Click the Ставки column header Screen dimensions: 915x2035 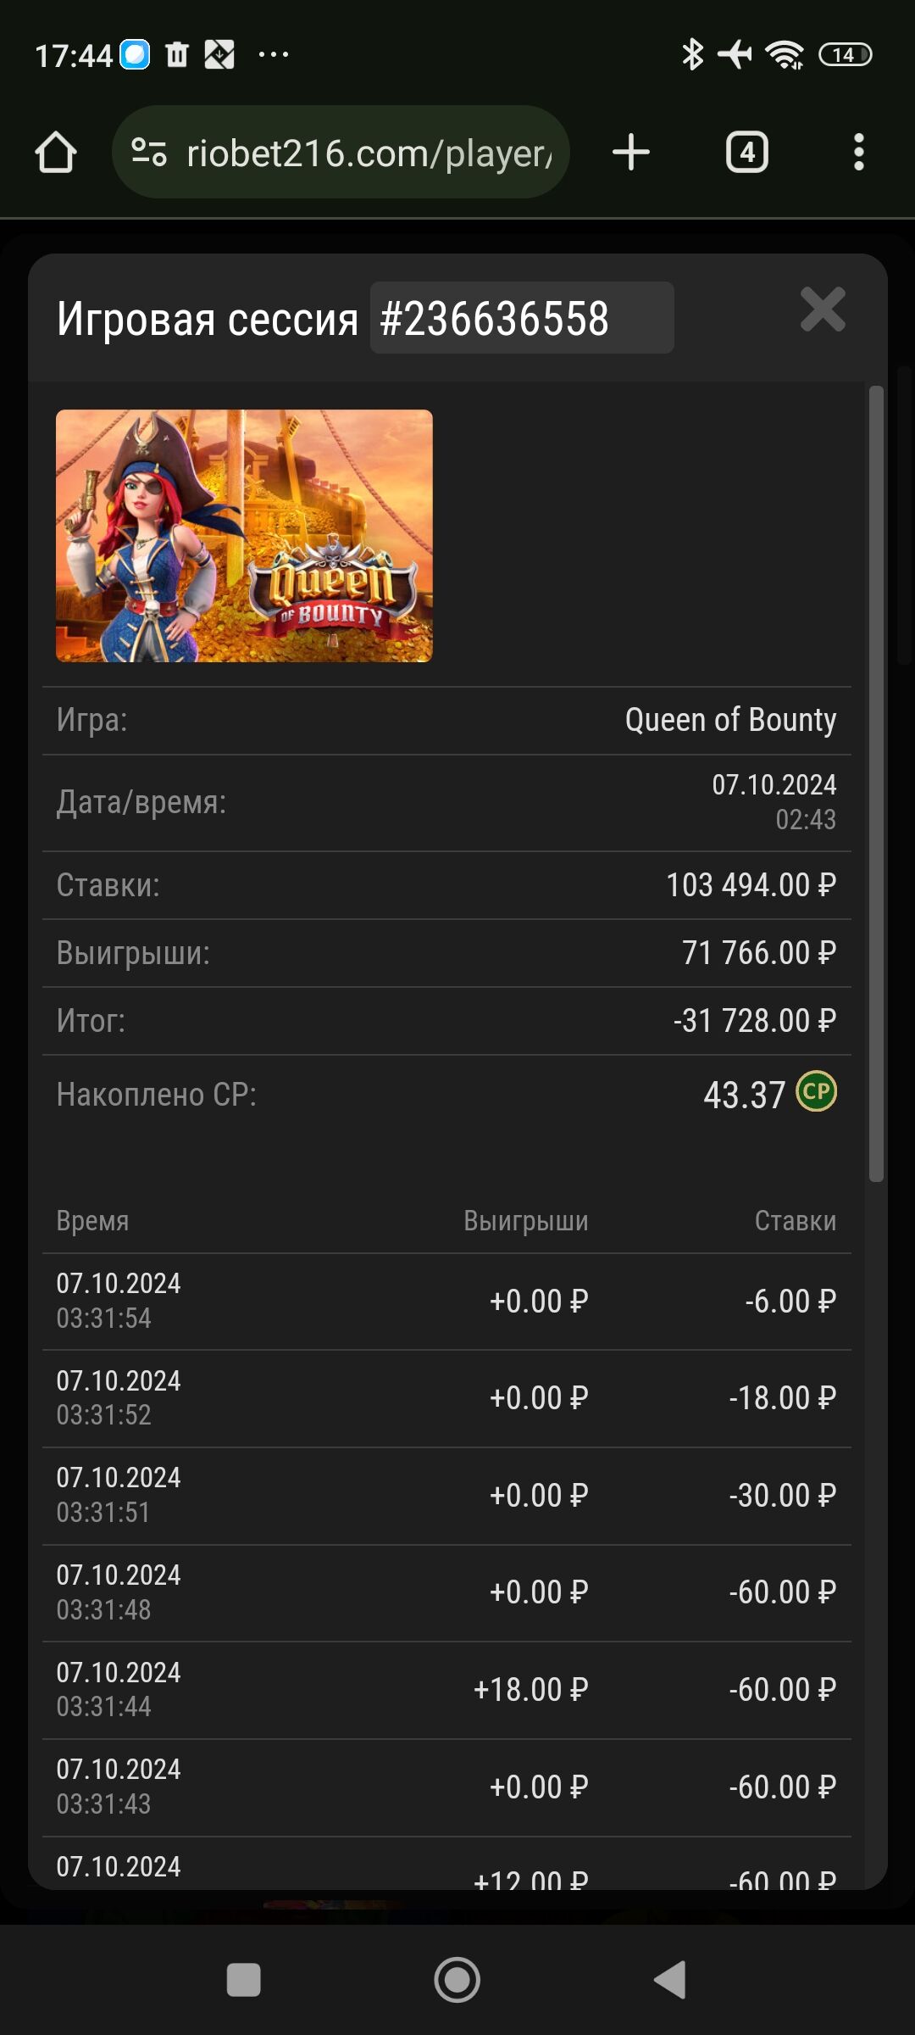pos(796,1221)
